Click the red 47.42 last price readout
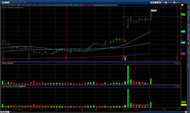190x113 pixels. click(183, 2)
